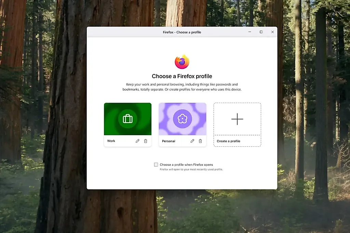The width and height of the screenshot is (350, 233).
Task: Open the Personal profile by its name
Action: [169, 141]
